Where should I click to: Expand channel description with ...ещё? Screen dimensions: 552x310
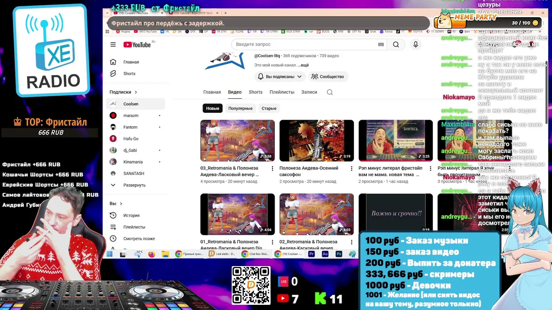pyautogui.click(x=303, y=65)
